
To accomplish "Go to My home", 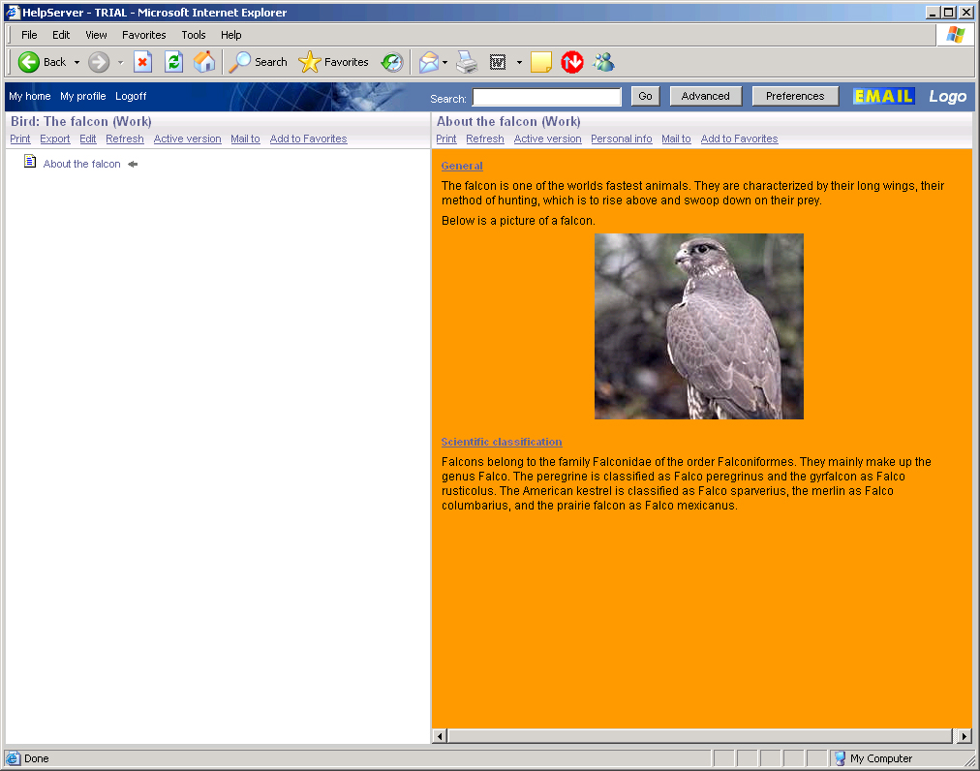I will (29, 96).
